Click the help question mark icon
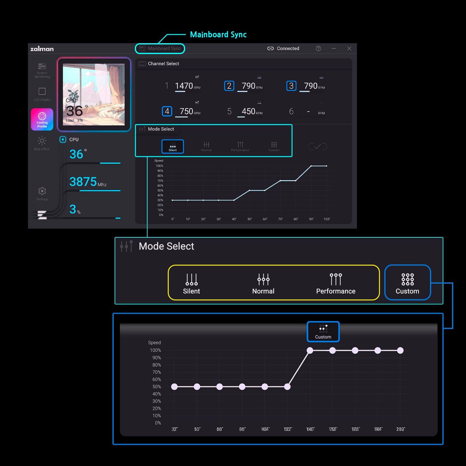Image resolution: width=466 pixels, height=466 pixels. 318,48
